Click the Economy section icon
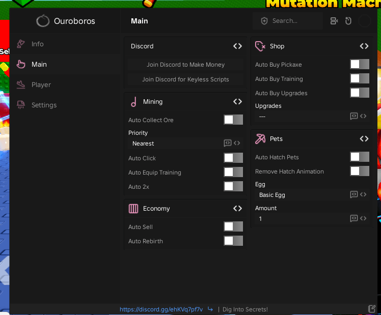The height and width of the screenshot is (315, 381). (133, 209)
